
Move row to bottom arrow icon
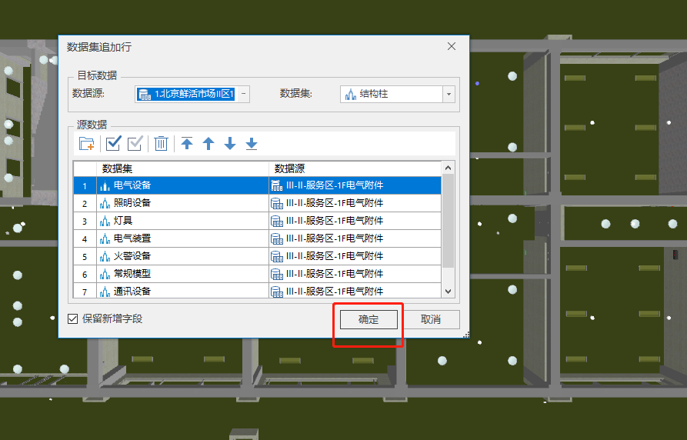252,143
